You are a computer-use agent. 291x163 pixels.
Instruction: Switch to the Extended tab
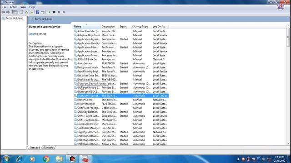(x=35, y=148)
